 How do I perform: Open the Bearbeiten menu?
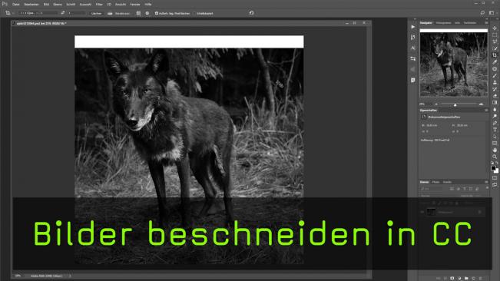point(31,5)
